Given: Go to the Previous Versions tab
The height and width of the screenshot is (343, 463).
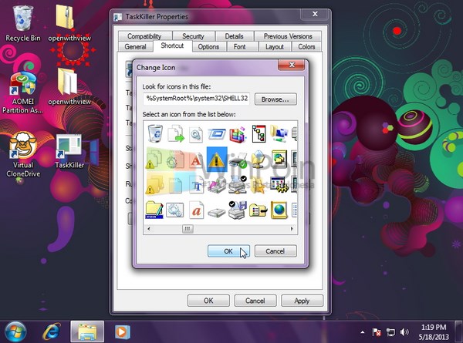Looking at the screenshot, I should coord(288,36).
